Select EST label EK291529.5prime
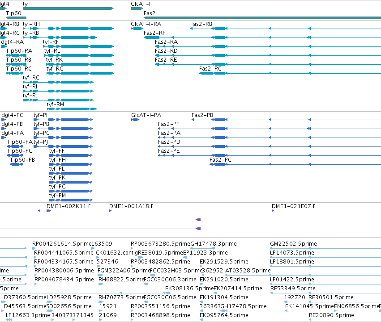 click(224, 262)
